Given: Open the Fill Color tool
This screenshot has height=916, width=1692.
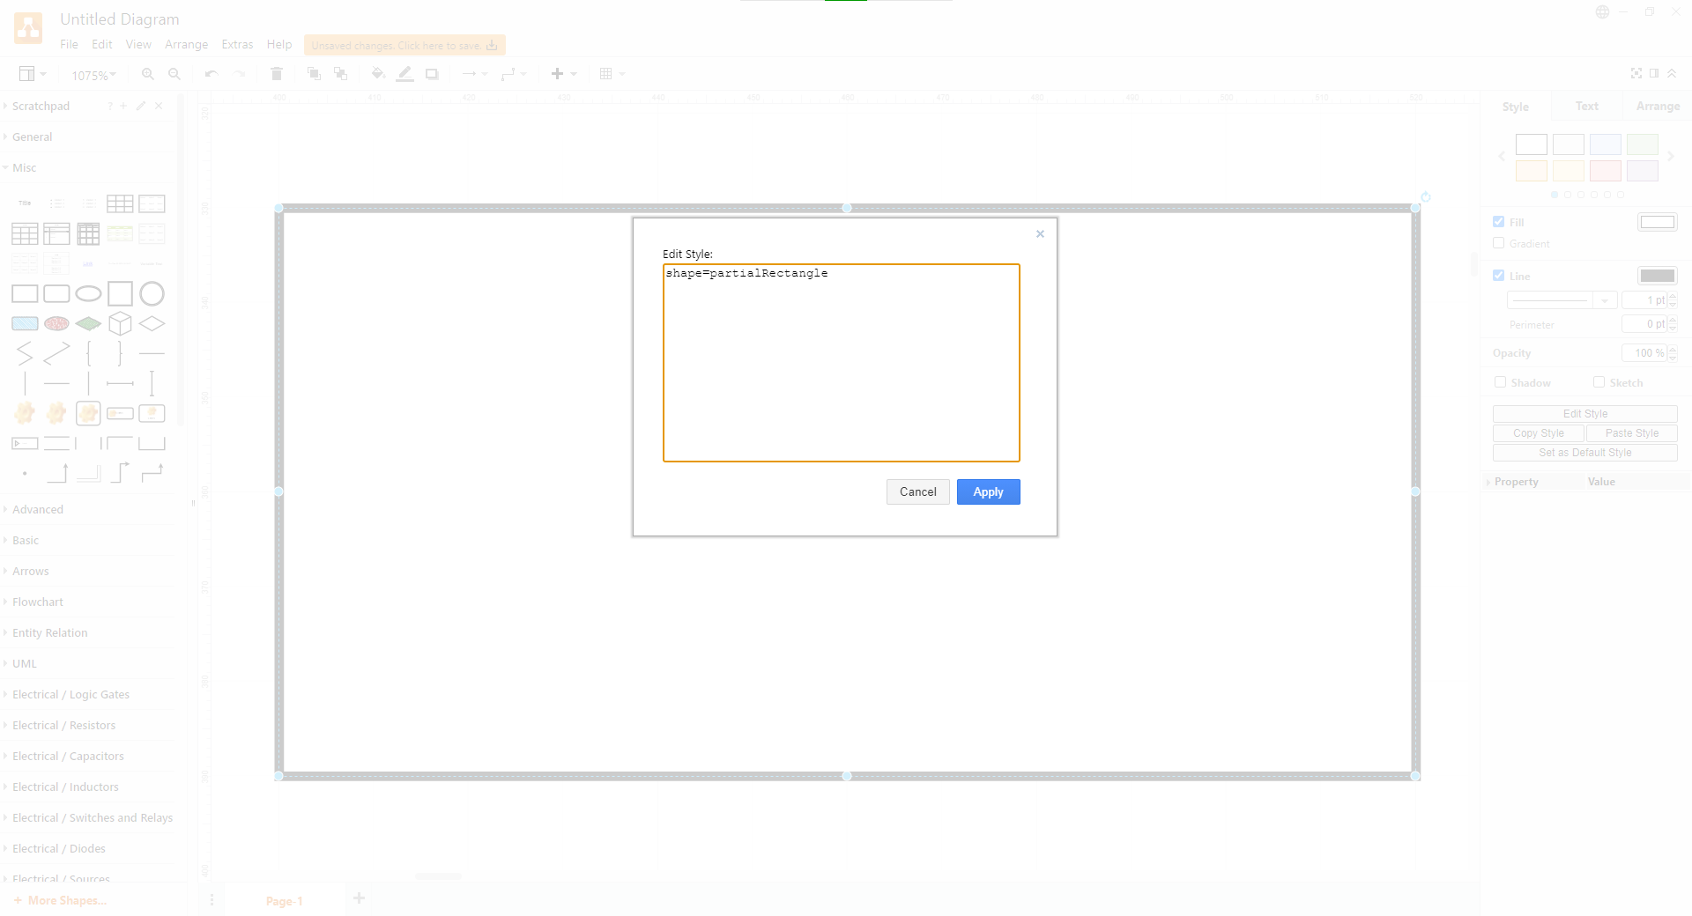Looking at the screenshot, I should tap(377, 74).
